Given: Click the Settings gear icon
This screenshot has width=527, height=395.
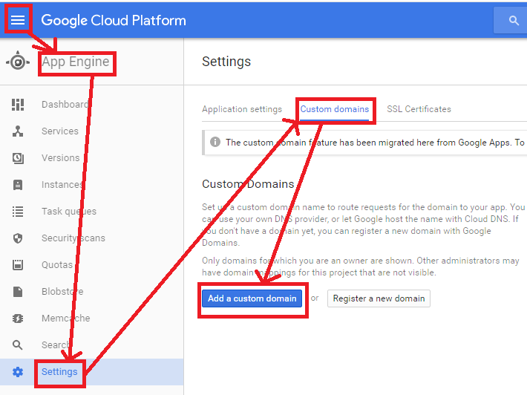Looking at the screenshot, I should pos(19,372).
